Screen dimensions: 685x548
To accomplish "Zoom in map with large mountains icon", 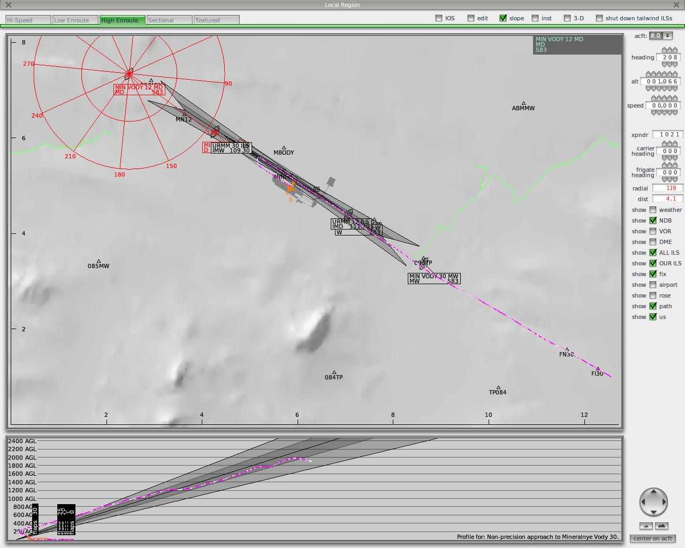I will click(661, 526).
